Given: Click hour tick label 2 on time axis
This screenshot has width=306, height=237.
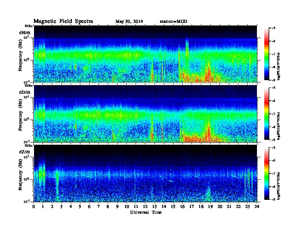Looking at the screenshot, I should (x=52, y=206).
